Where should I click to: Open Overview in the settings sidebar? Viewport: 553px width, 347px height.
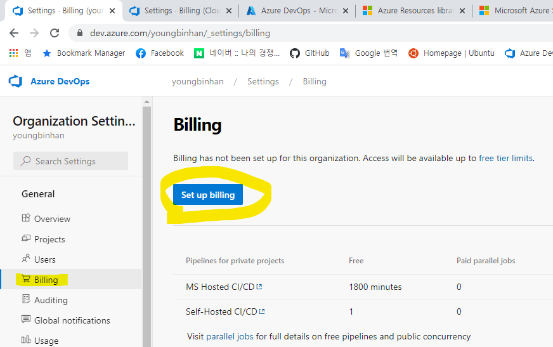tap(52, 219)
